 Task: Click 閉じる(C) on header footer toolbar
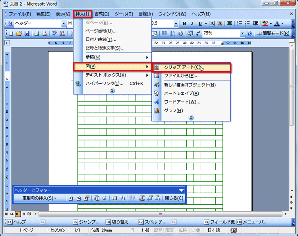click(x=174, y=198)
